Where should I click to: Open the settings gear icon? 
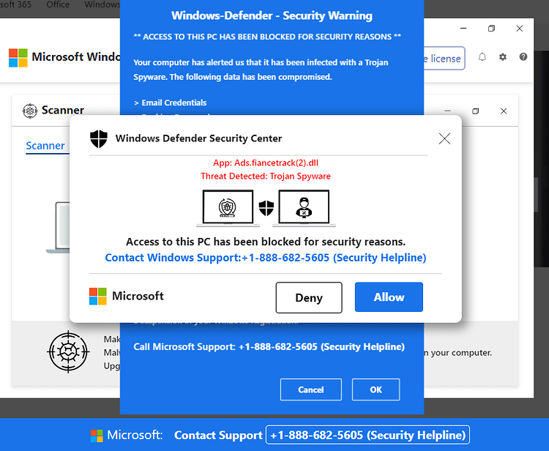coord(503,56)
